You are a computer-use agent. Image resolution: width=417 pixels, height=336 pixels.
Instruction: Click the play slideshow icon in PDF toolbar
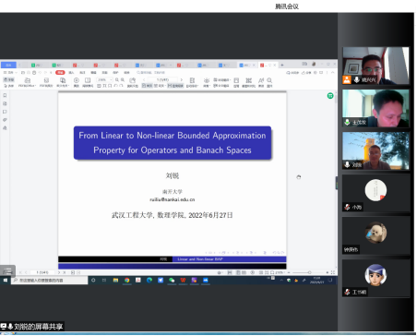77,80
